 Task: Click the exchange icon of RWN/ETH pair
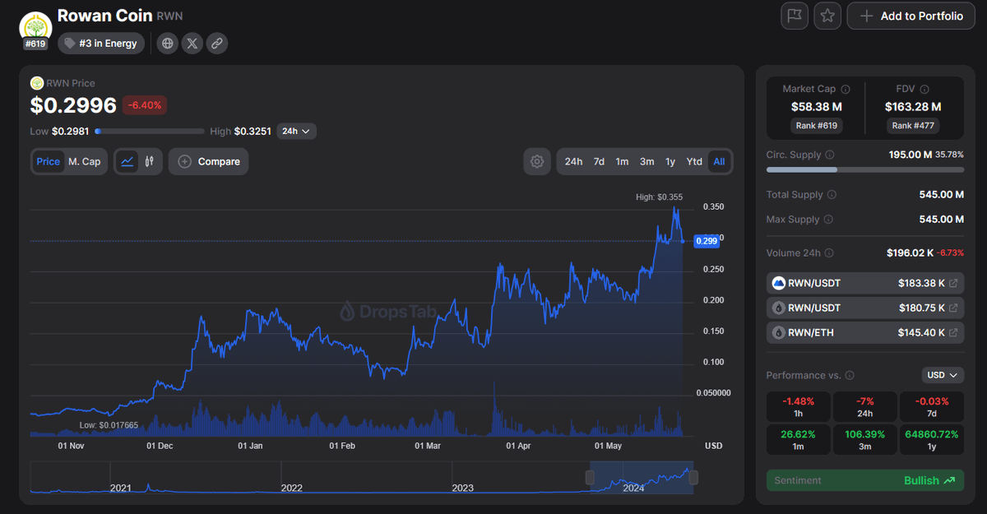[779, 333]
